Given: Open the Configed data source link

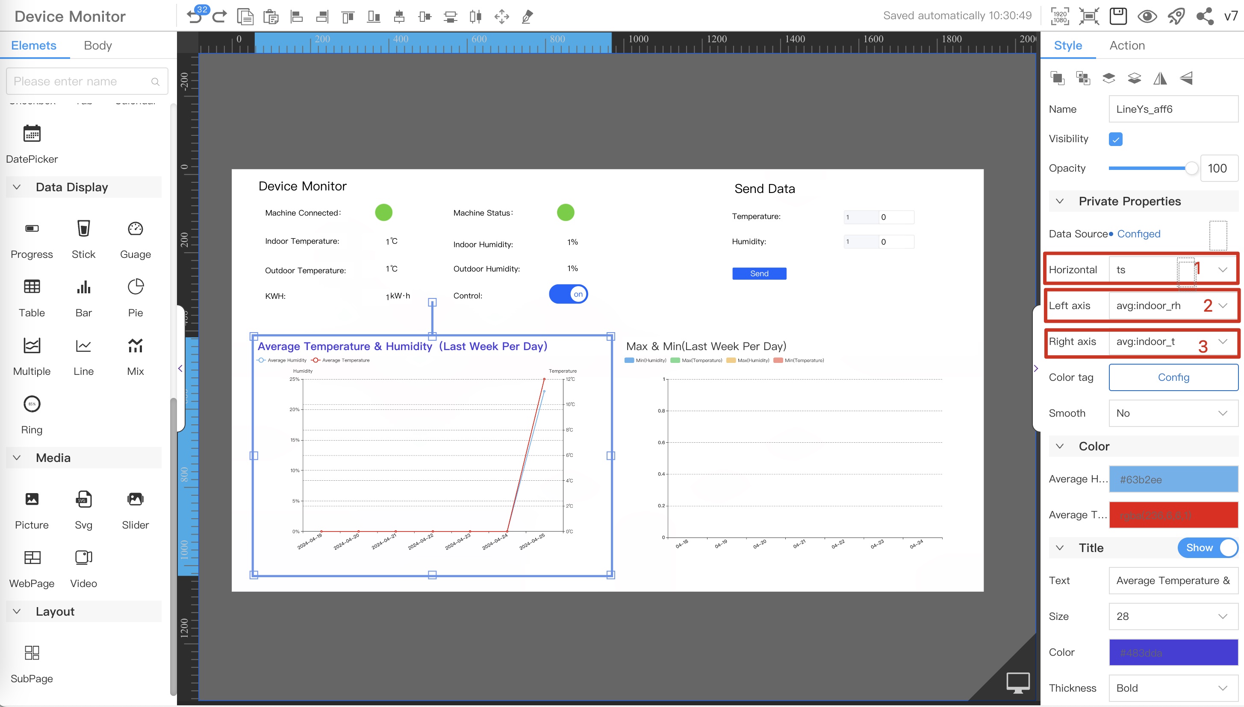Looking at the screenshot, I should [x=1138, y=234].
